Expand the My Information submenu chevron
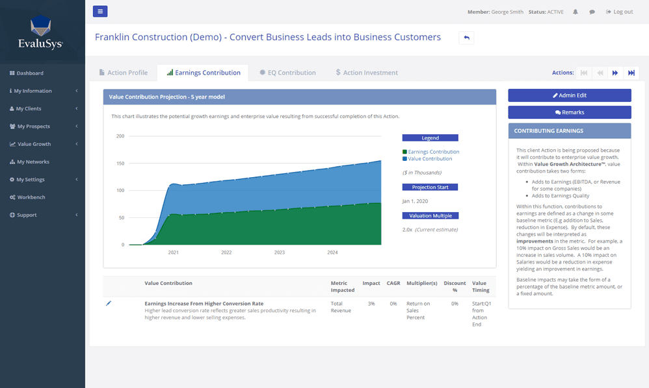Screen dimensions: 649x388 click(x=77, y=91)
